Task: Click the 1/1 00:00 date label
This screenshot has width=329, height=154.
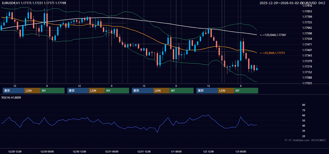Action: point(176,151)
